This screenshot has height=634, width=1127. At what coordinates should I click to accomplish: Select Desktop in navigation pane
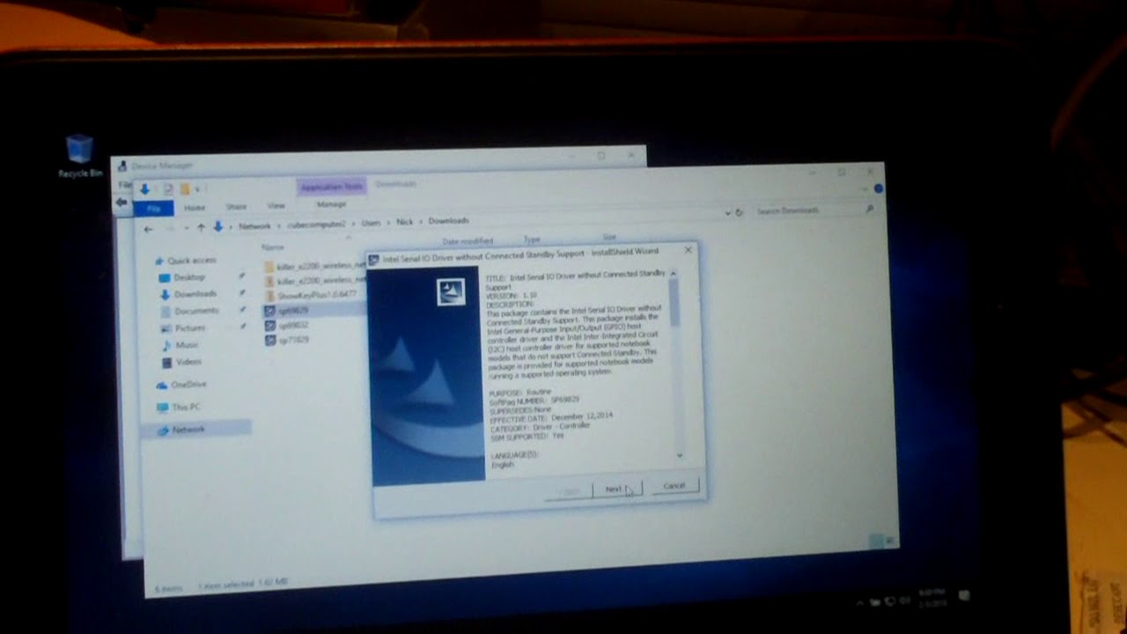coord(188,277)
